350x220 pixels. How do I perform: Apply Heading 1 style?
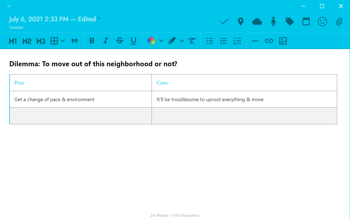coord(13,41)
